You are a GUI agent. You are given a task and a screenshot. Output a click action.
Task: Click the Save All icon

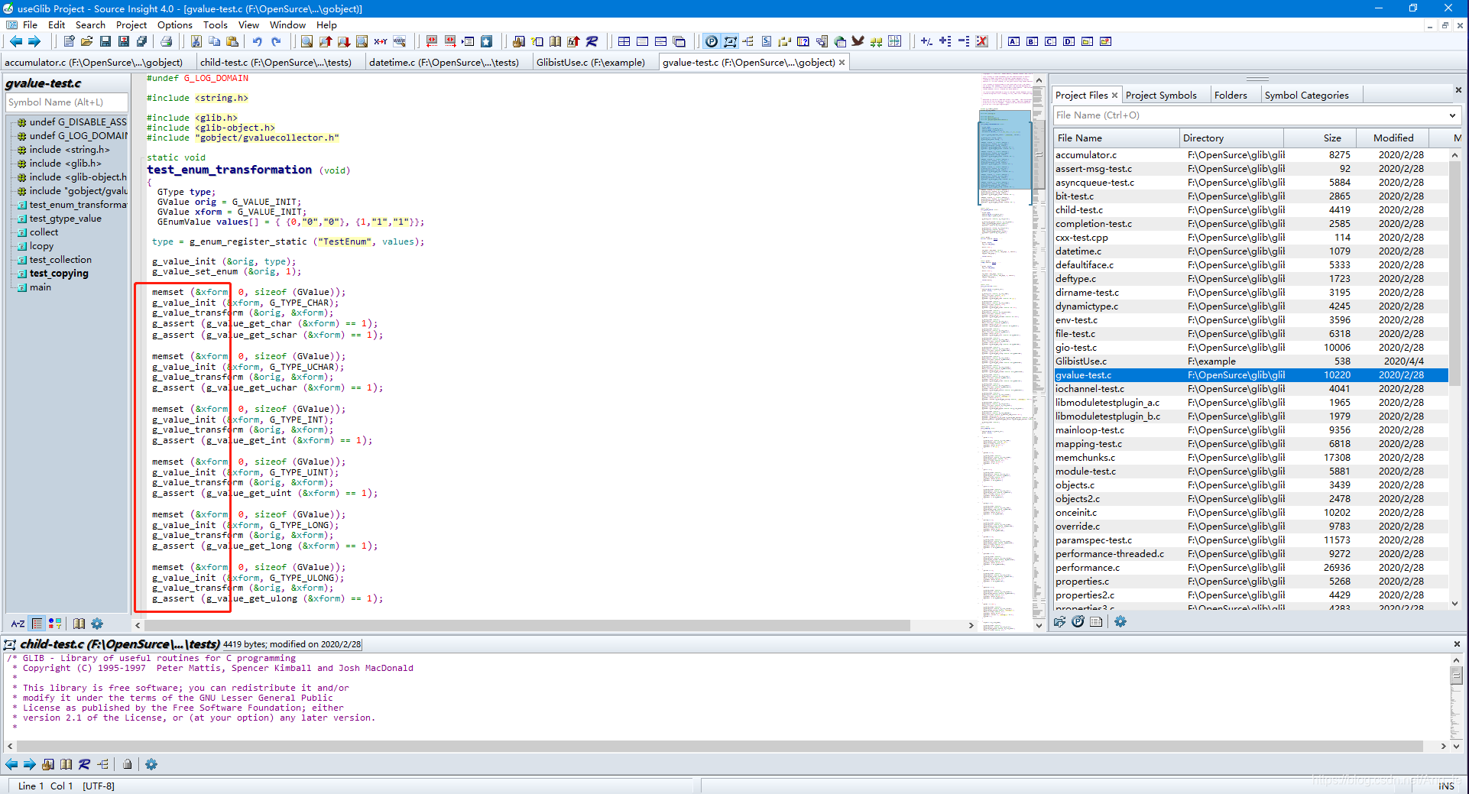pos(141,41)
